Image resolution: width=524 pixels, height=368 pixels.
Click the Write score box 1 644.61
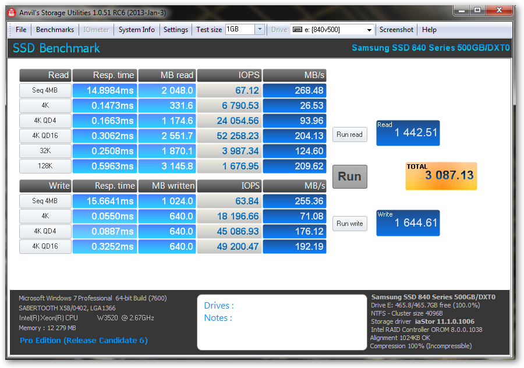click(x=408, y=223)
